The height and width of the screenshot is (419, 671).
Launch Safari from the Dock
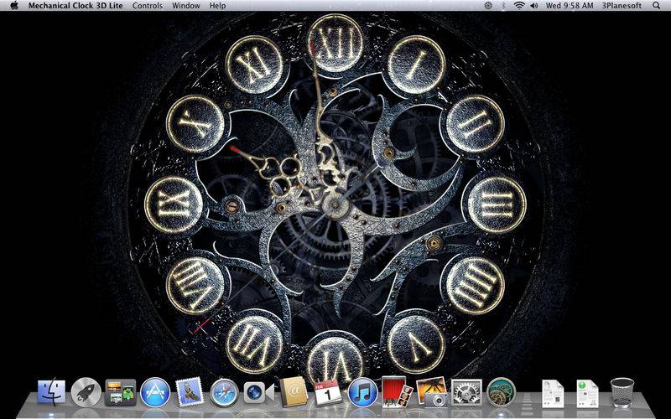tap(225, 391)
